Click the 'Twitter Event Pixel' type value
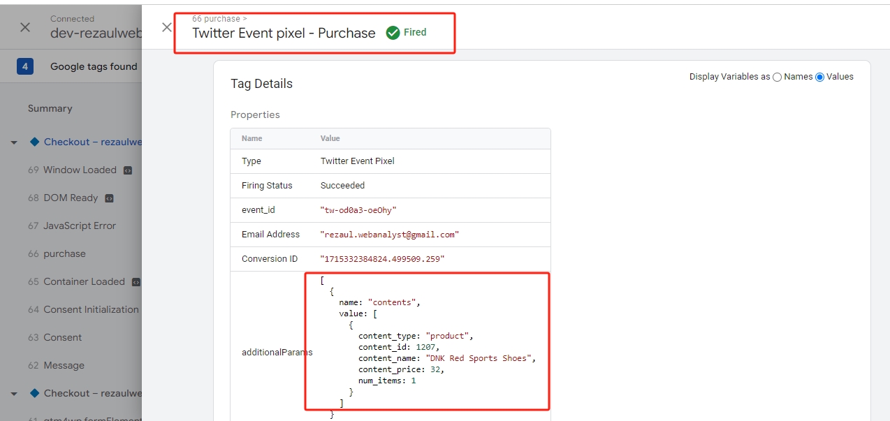 click(x=358, y=161)
